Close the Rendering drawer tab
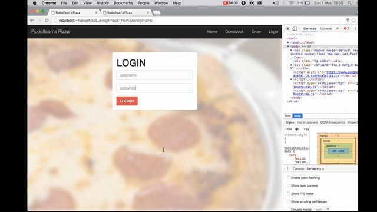Image resolution: width=377 pixels, height=212 pixels. point(323,169)
